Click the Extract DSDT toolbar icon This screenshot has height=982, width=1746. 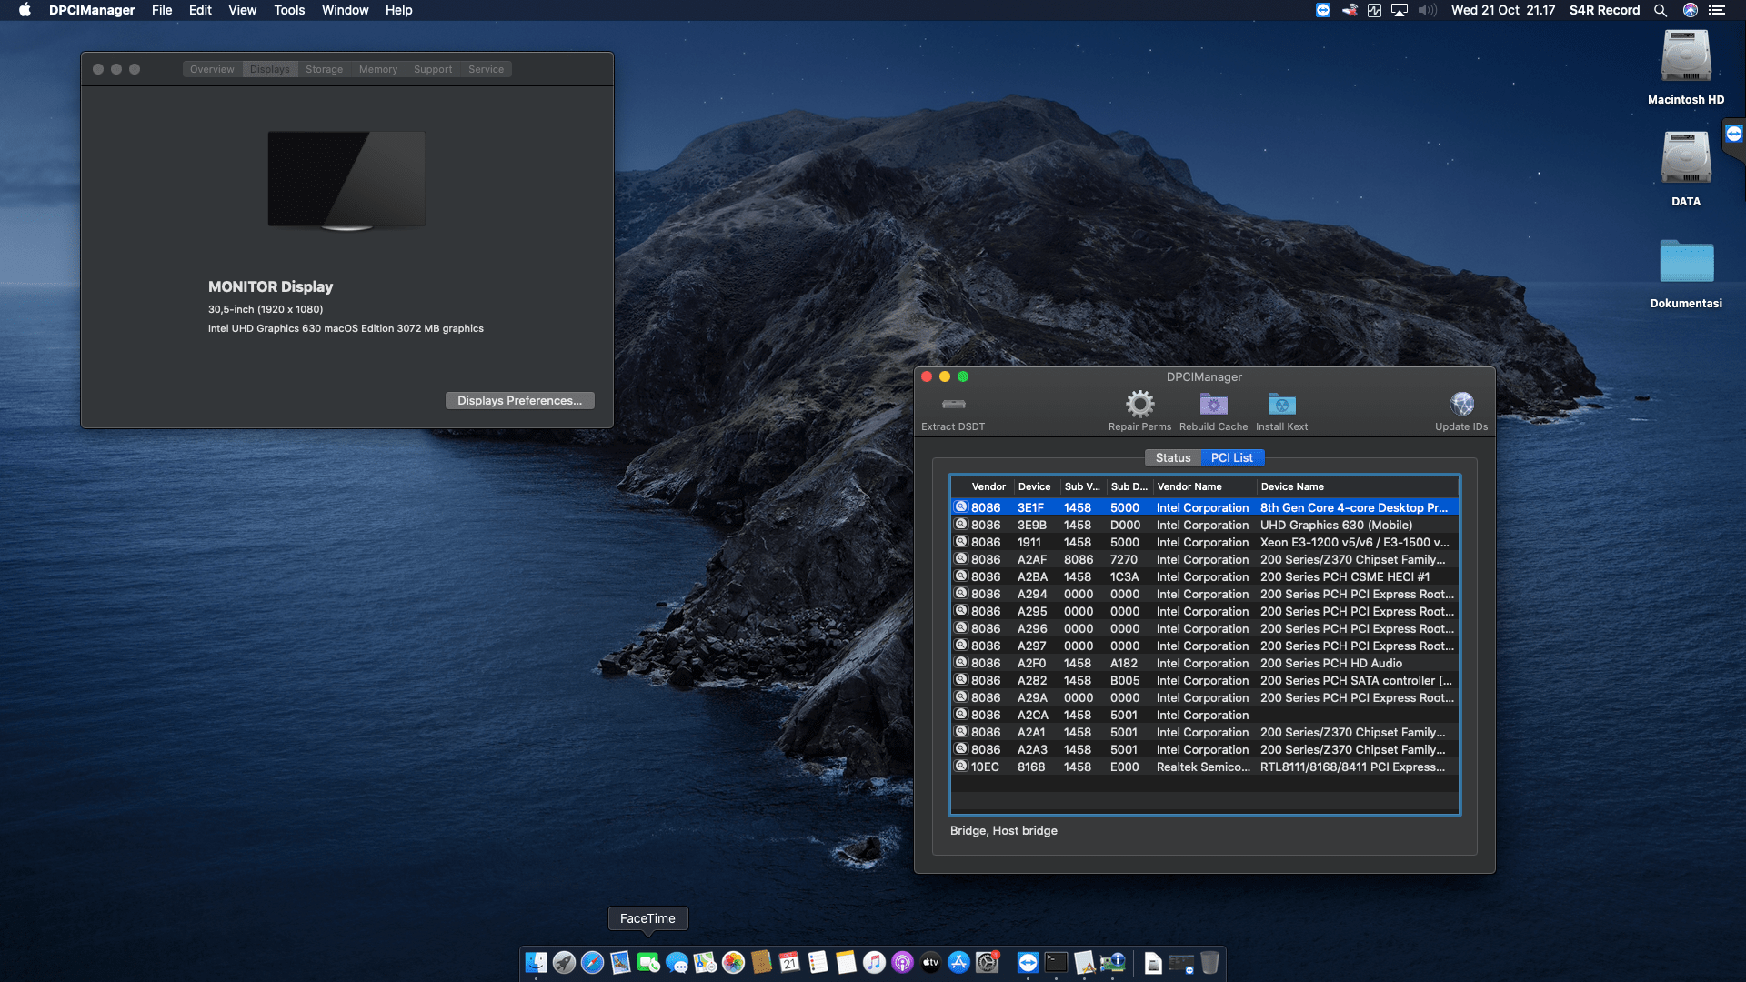[953, 408]
